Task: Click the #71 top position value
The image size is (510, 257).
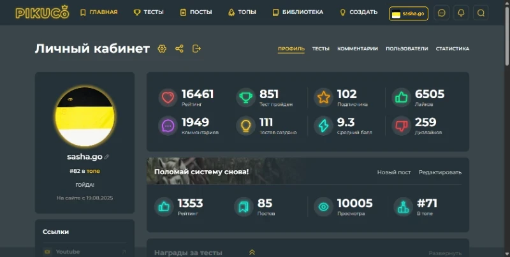Action: pos(427,203)
